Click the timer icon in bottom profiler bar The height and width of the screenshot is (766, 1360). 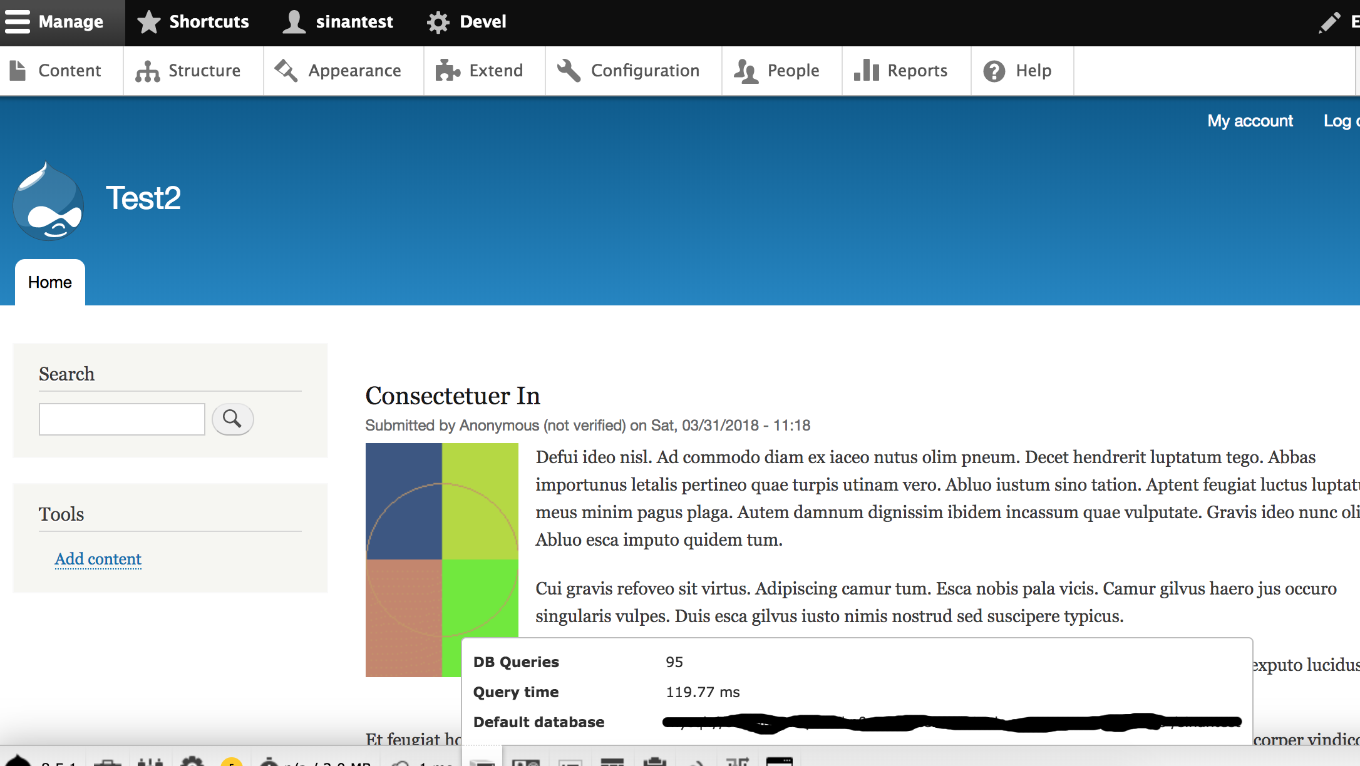click(399, 762)
